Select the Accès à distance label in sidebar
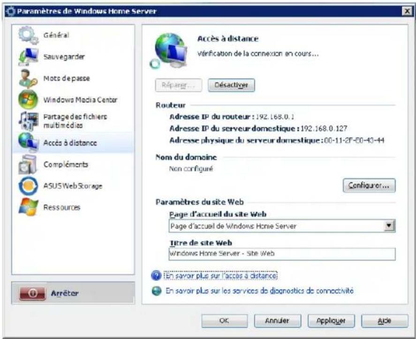This screenshot has height=339, width=416. [70, 143]
